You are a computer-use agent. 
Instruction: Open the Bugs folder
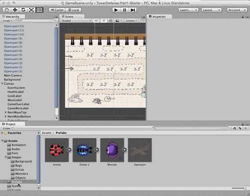(16, 165)
